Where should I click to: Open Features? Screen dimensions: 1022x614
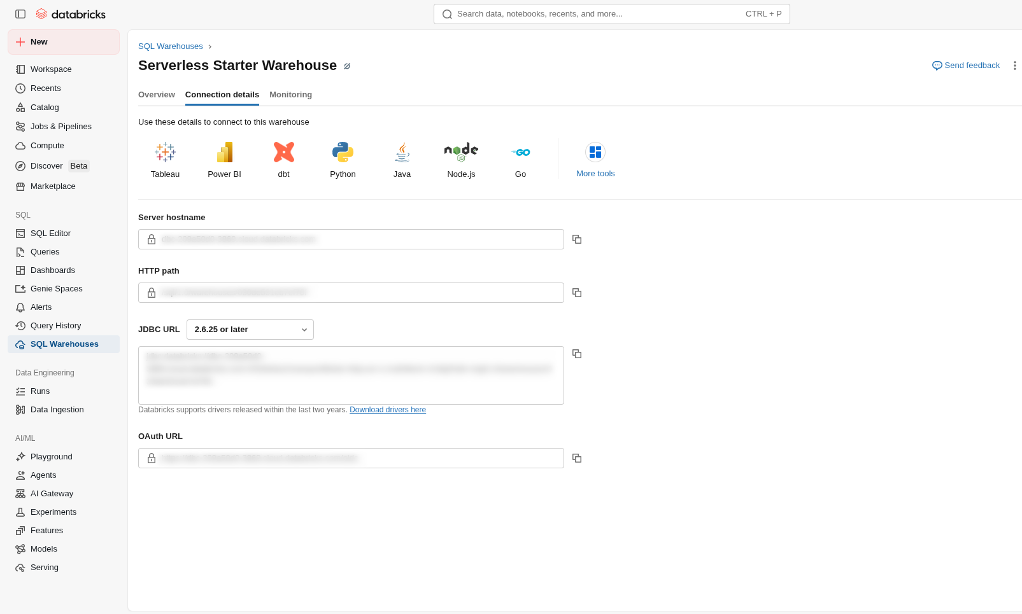coord(64,531)
